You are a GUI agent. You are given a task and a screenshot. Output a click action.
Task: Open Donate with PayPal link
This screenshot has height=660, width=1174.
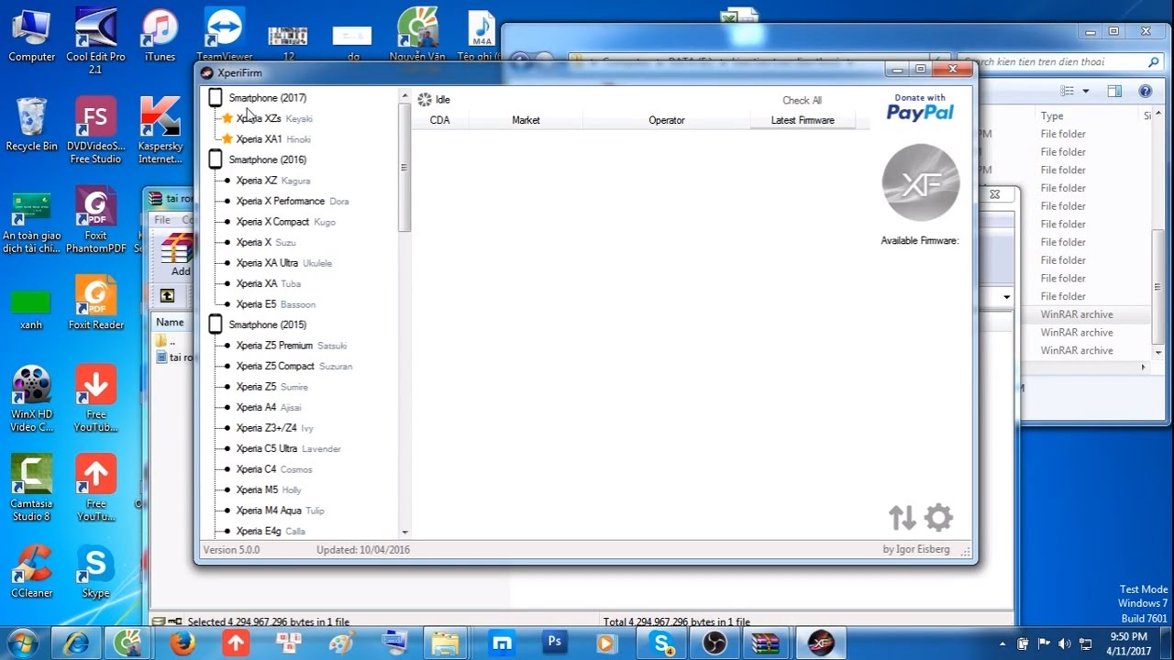pyautogui.click(x=920, y=107)
